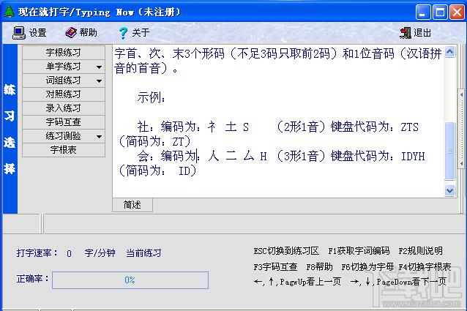467x311 pixels.
Task: Open the 字根表 table
Action: [64, 150]
